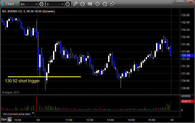The image size is (195, 123).
Task: Open the GET studies menu
Action: [90, 4]
